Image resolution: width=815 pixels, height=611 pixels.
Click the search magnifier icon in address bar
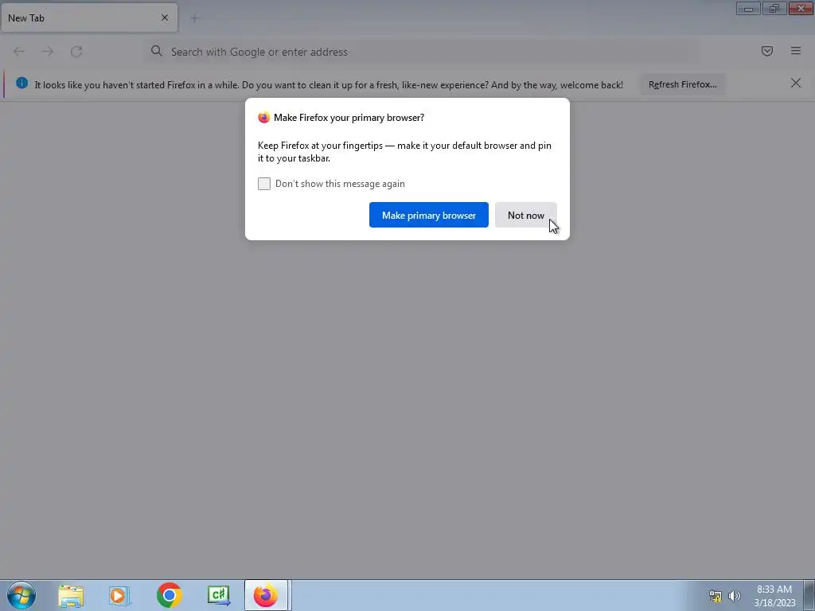[x=157, y=51]
